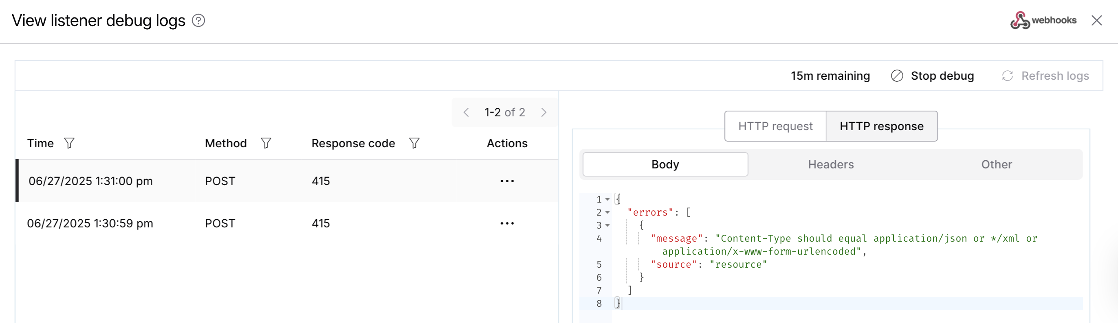Open actions menu for 1:31:00 pm log
Image resolution: width=1118 pixels, height=323 pixels.
click(507, 181)
